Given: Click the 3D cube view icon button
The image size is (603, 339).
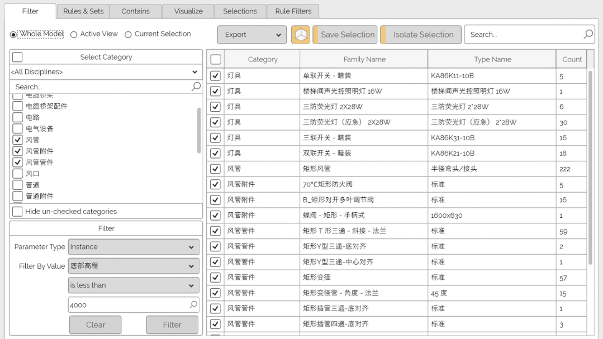Looking at the screenshot, I should [300, 35].
